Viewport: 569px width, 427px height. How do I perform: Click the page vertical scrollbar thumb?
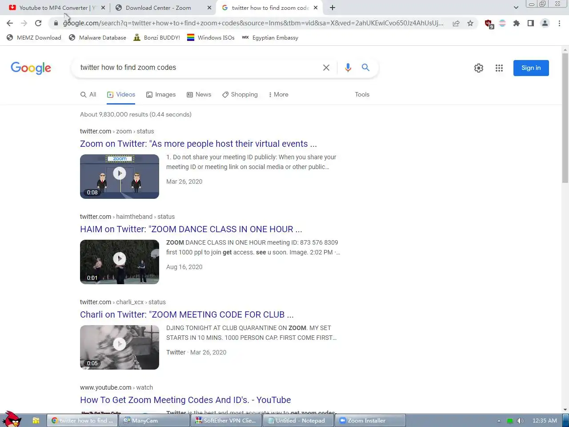pyautogui.click(x=565, y=118)
